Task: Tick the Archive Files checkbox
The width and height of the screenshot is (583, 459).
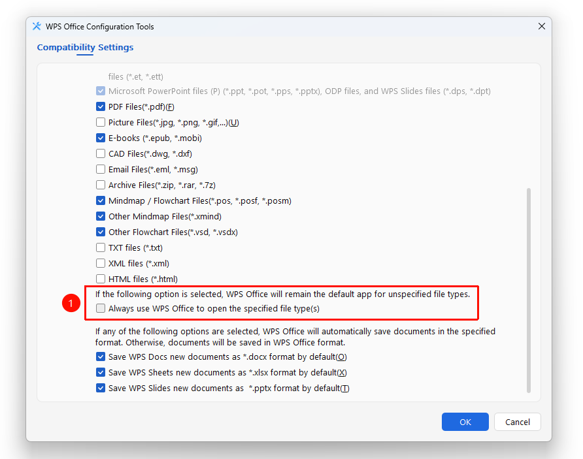Action: (101, 185)
